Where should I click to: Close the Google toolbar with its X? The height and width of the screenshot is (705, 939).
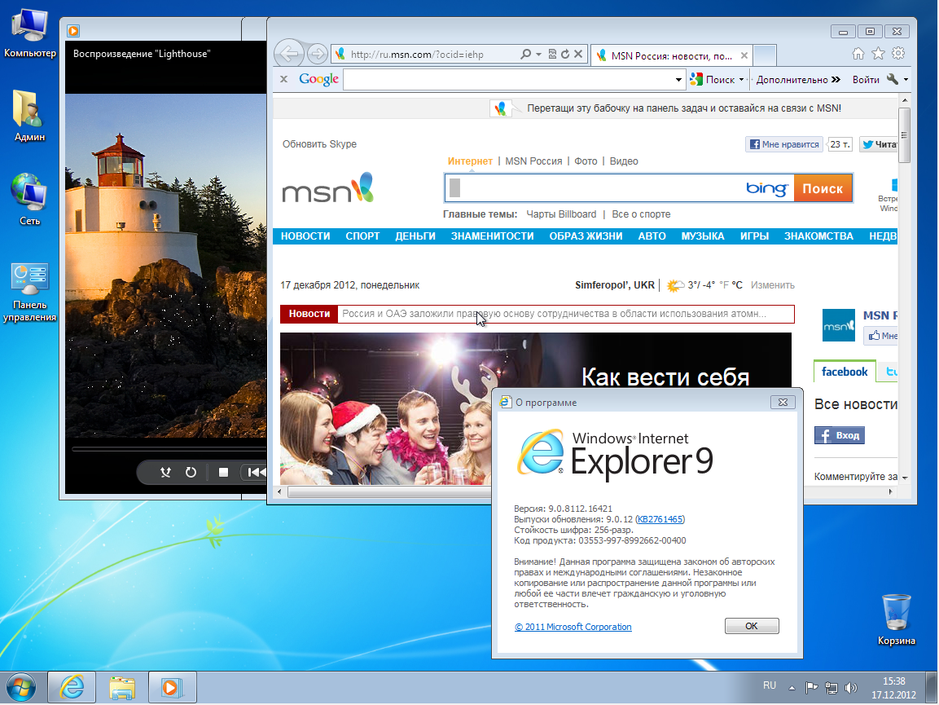(x=284, y=79)
